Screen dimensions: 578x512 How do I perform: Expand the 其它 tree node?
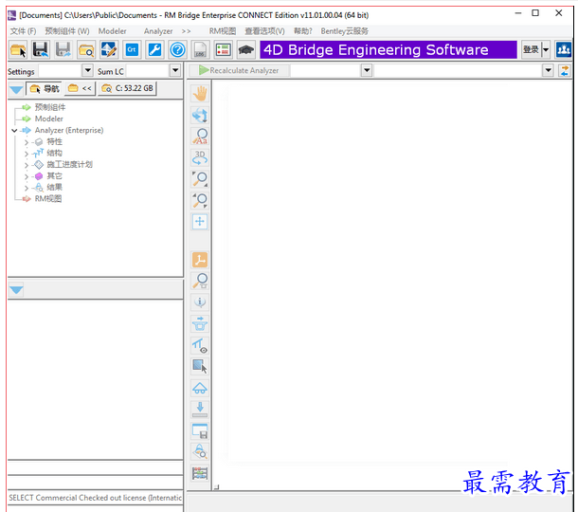(27, 176)
